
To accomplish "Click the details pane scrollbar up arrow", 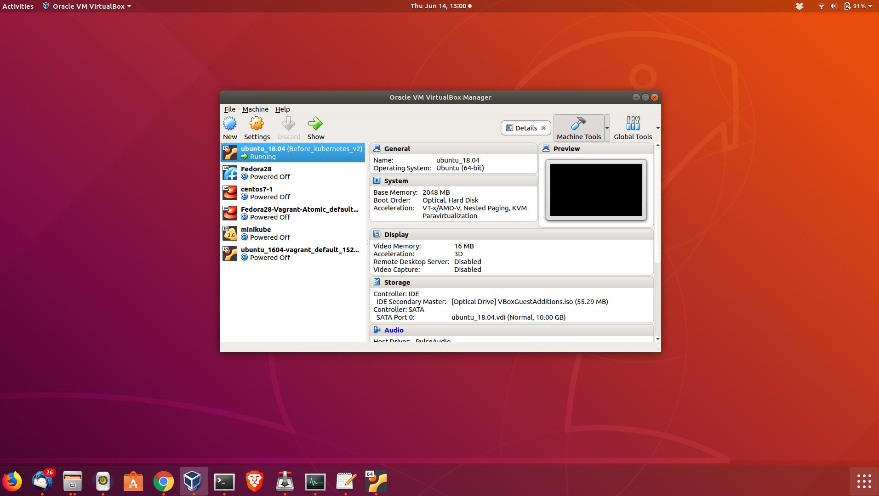I will click(x=657, y=145).
